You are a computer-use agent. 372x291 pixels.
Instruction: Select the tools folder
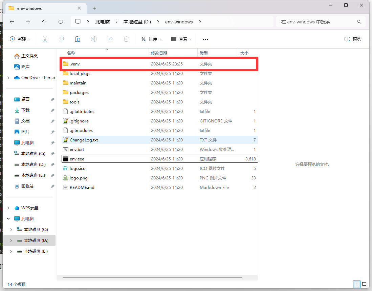159,102
